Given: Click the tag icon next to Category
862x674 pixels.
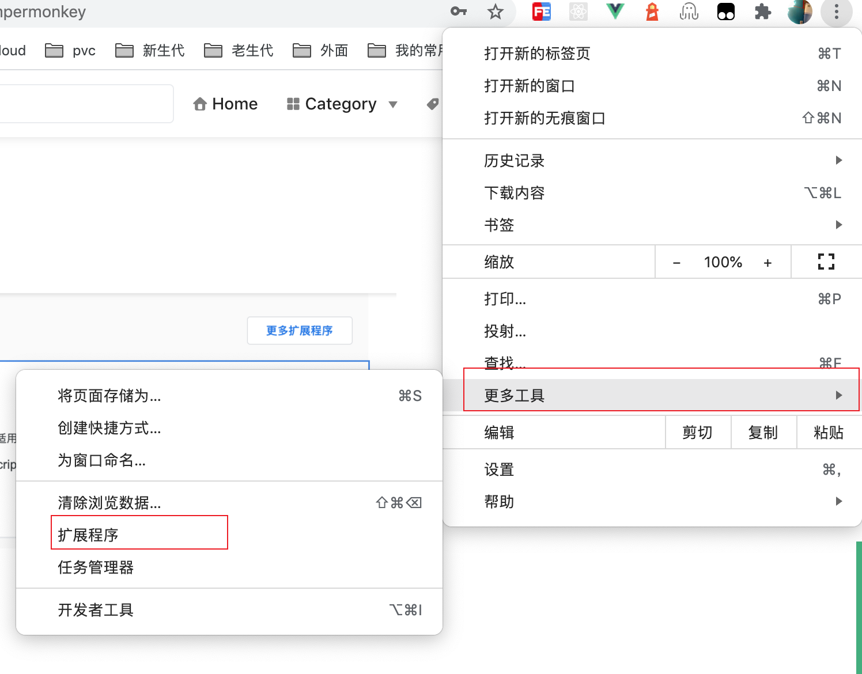Looking at the screenshot, I should [433, 104].
